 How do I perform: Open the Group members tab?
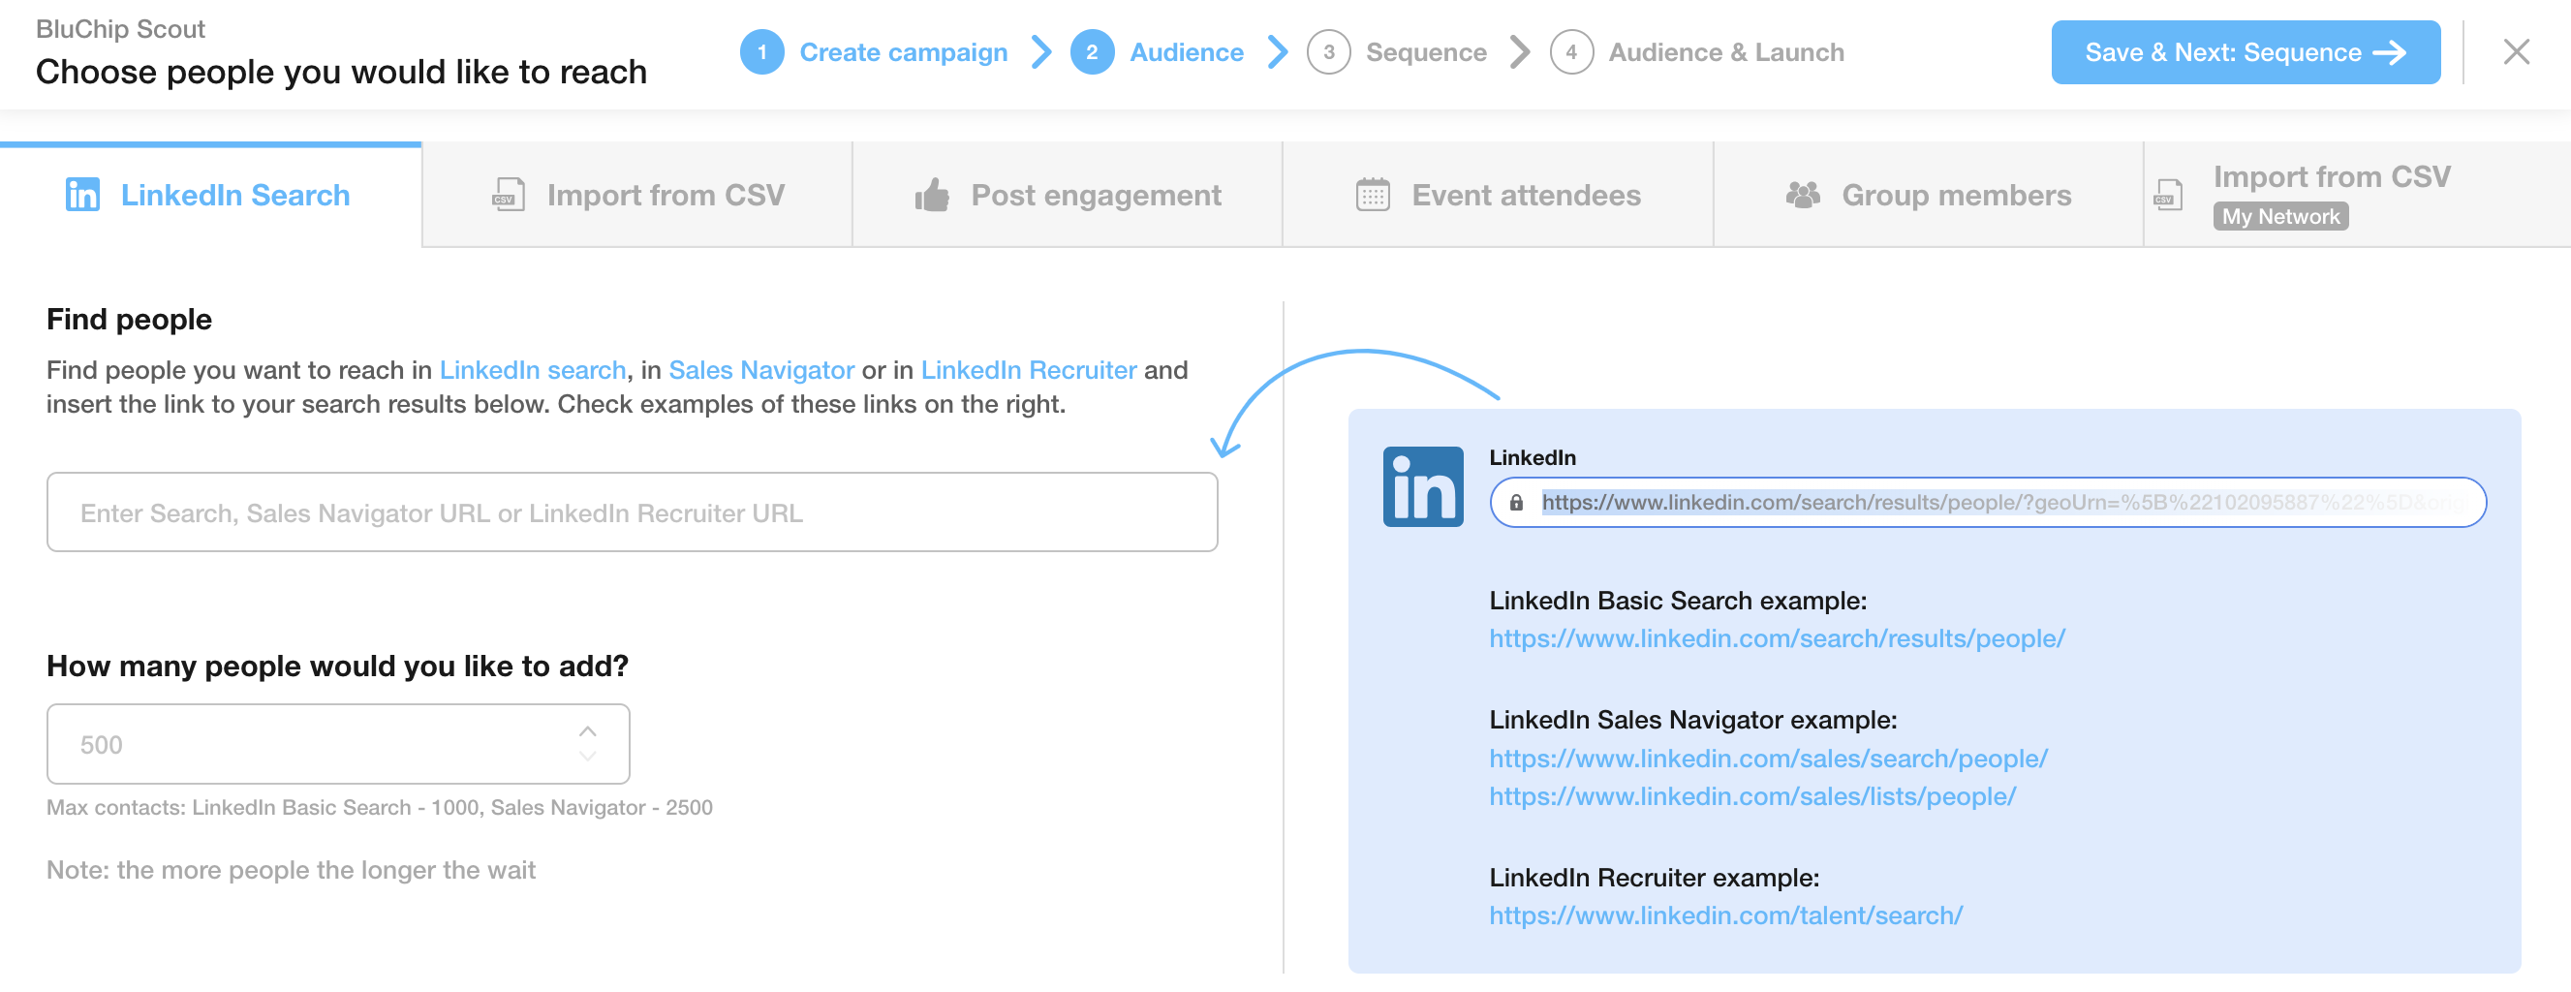click(x=1928, y=195)
